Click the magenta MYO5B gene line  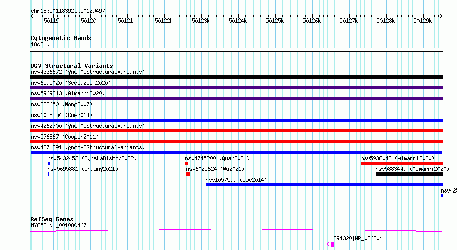pos(236,230)
